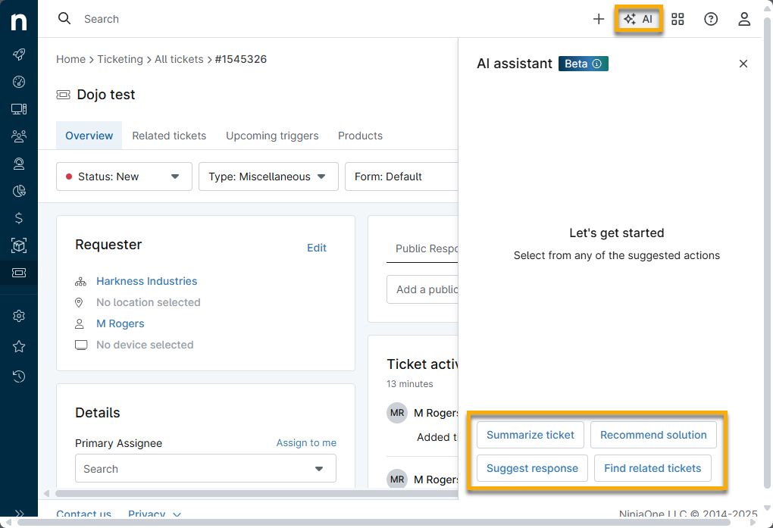Click the plus add icon in header
This screenshot has width=773, height=528.
click(599, 19)
